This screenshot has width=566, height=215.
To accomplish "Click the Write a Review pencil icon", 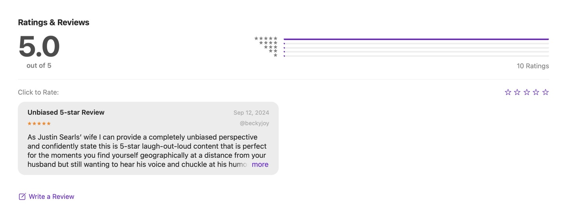I will [x=22, y=197].
